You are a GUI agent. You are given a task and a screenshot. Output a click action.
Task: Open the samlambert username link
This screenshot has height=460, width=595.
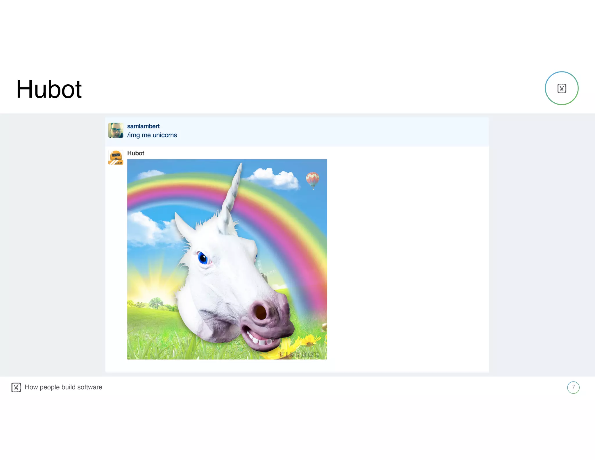[x=144, y=126]
